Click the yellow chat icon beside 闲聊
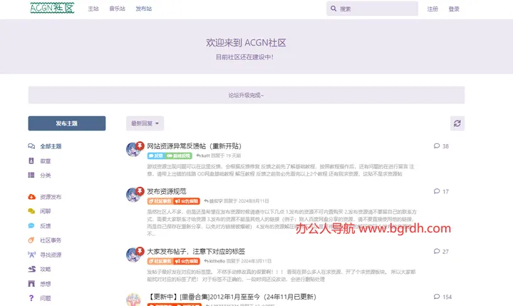This screenshot has height=306, width=513. 31,211
